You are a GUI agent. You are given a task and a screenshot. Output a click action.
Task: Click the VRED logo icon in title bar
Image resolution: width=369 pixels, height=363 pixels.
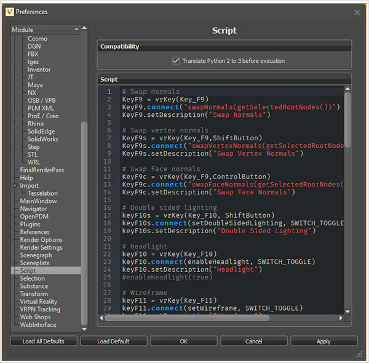pos(10,12)
